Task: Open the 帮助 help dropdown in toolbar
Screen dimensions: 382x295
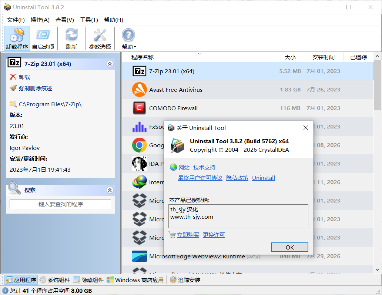Action: [129, 38]
